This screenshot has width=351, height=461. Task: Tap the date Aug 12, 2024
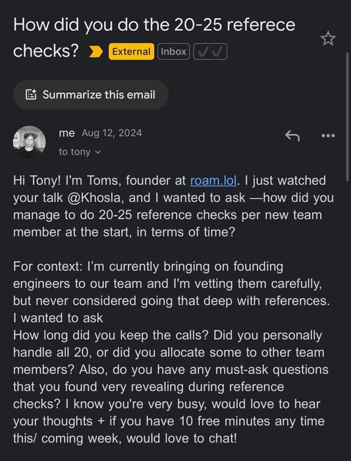[x=112, y=133]
